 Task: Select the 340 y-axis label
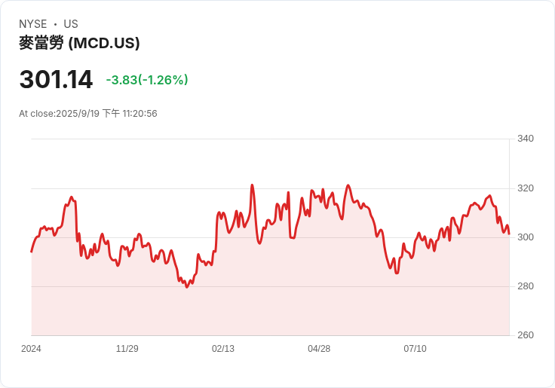click(x=525, y=139)
